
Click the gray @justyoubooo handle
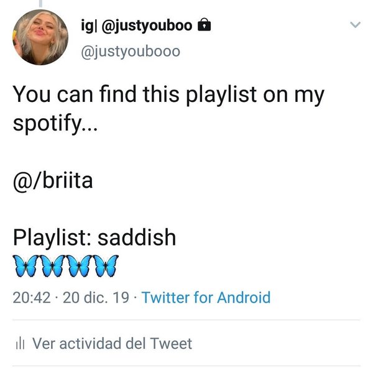131,52
